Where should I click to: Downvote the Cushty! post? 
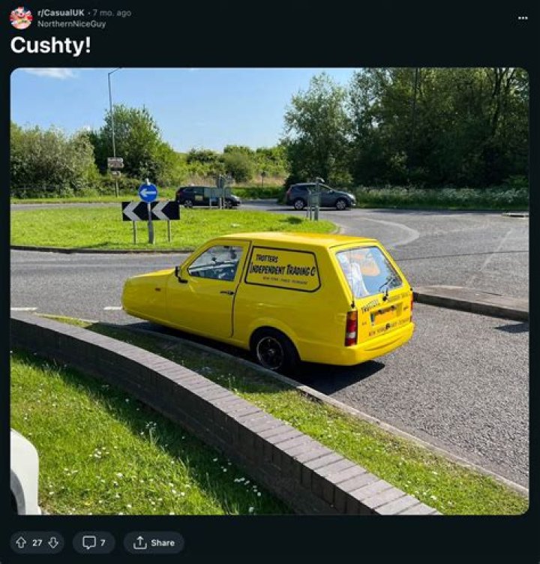[x=52, y=542]
